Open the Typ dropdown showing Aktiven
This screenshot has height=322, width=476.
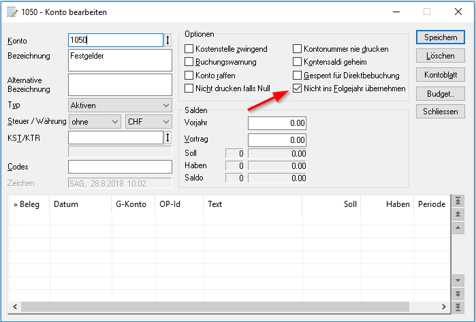(121, 106)
